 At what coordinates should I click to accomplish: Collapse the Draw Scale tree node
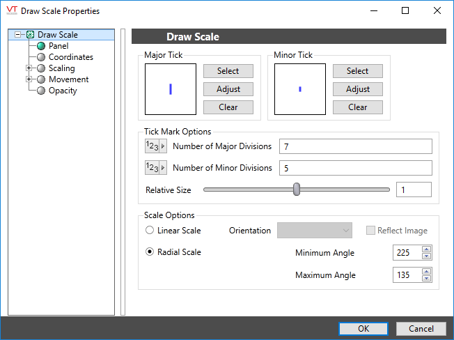coord(18,35)
